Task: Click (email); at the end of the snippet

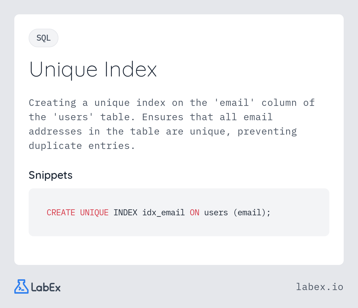Action: pos(252,213)
